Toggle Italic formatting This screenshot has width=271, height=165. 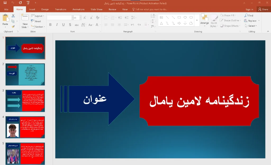click(57, 25)
